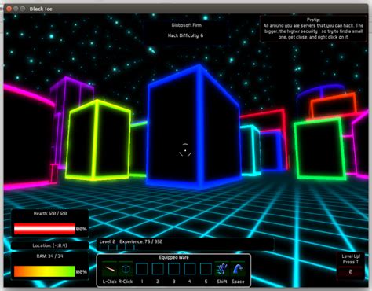The height and width of the screenshot is (291, 372).
Task: Select empty ware slot 1
Action: click(142, 269)
